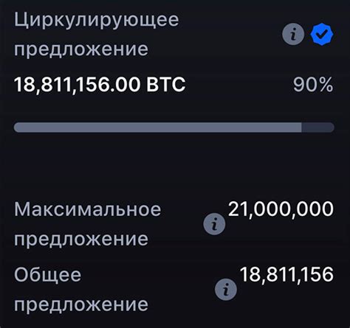Click the Общее предложение label
Image resolution: width=350 pixels, height=328 pixels.
(81, 290)
